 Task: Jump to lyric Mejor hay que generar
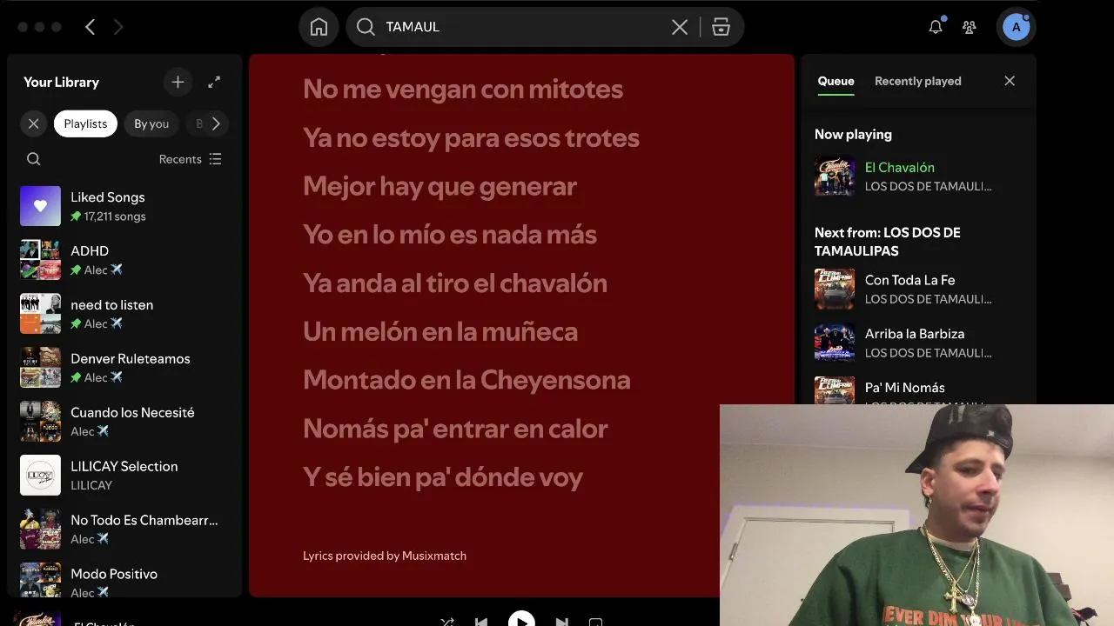click(x=440, y=186)
